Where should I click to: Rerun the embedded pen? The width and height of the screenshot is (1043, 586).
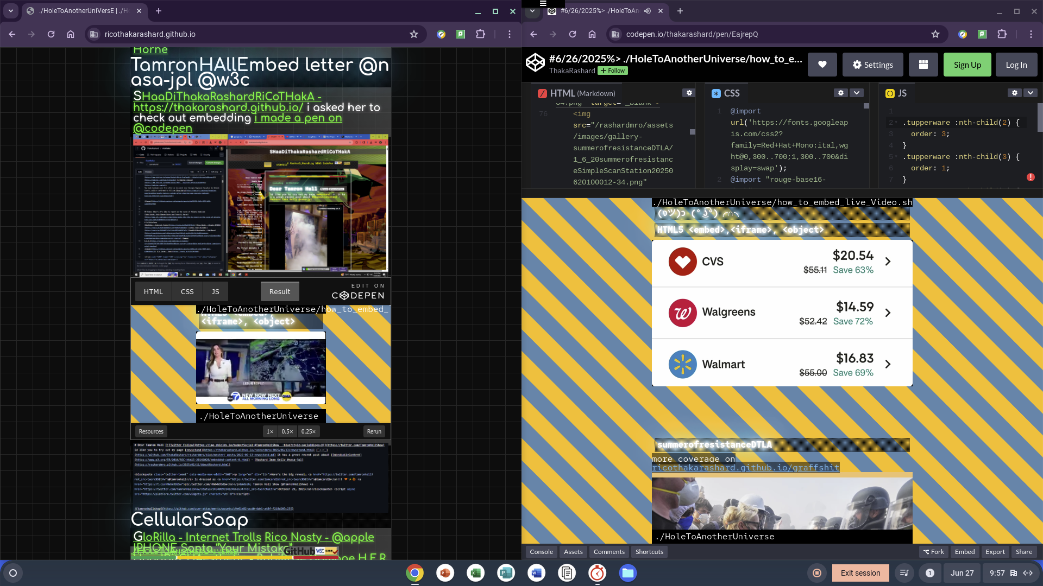tap(374, 431)
